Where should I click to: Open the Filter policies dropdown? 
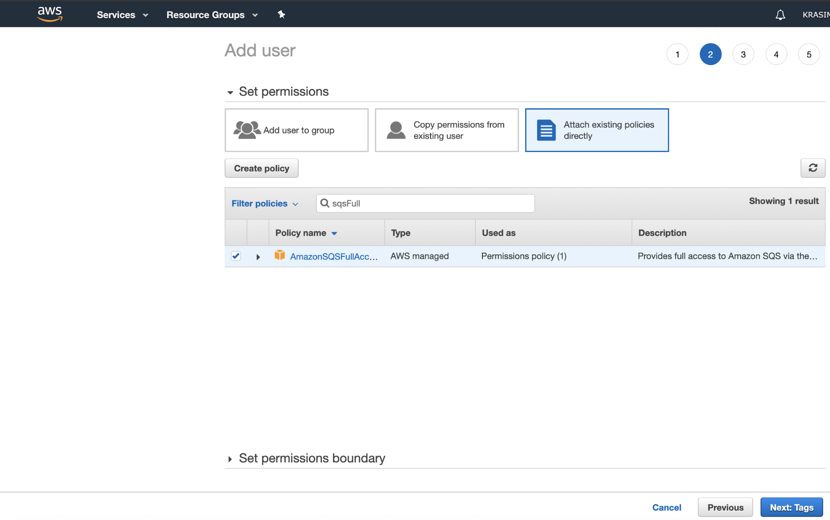(264, 203)
